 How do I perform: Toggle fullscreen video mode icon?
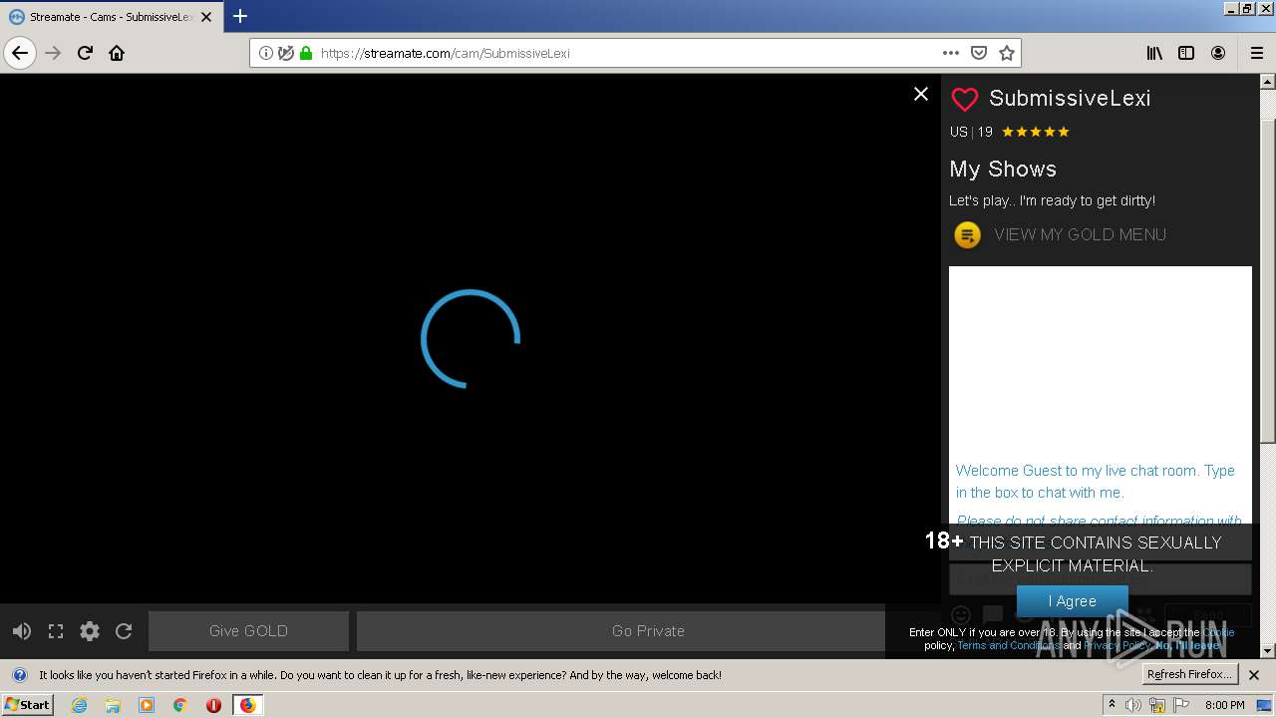(56, 631)
